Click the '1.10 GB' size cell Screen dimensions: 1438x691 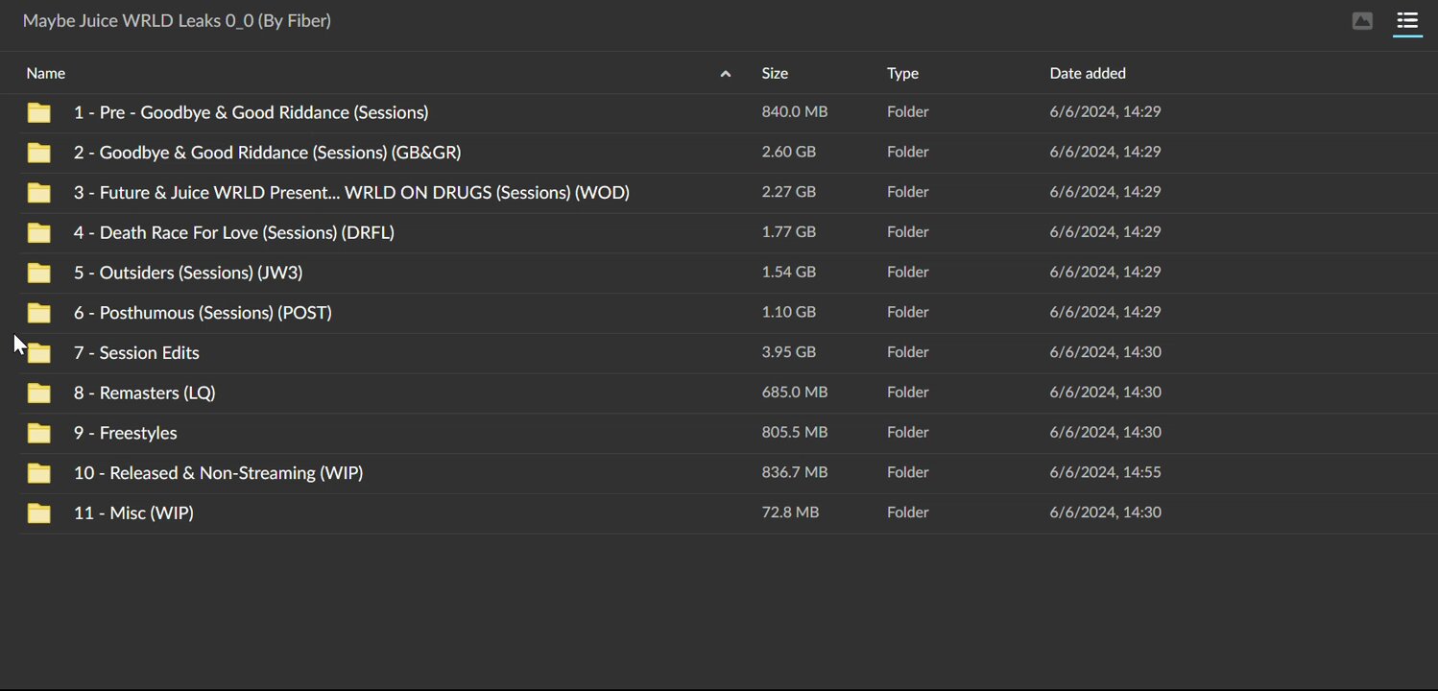(788, 312)
